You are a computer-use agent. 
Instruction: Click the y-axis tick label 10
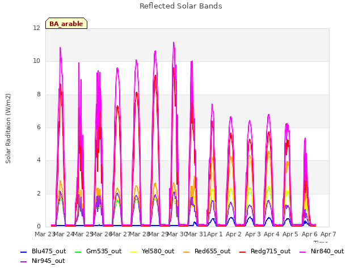[36, 61]
